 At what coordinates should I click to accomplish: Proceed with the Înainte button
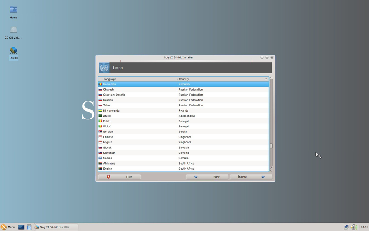point(251,177)
